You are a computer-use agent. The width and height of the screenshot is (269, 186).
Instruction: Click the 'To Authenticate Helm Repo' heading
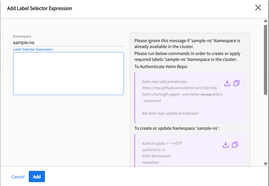(161, 67)
